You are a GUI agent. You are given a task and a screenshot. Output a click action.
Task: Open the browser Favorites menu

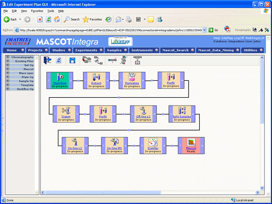[x=37, y=11]
